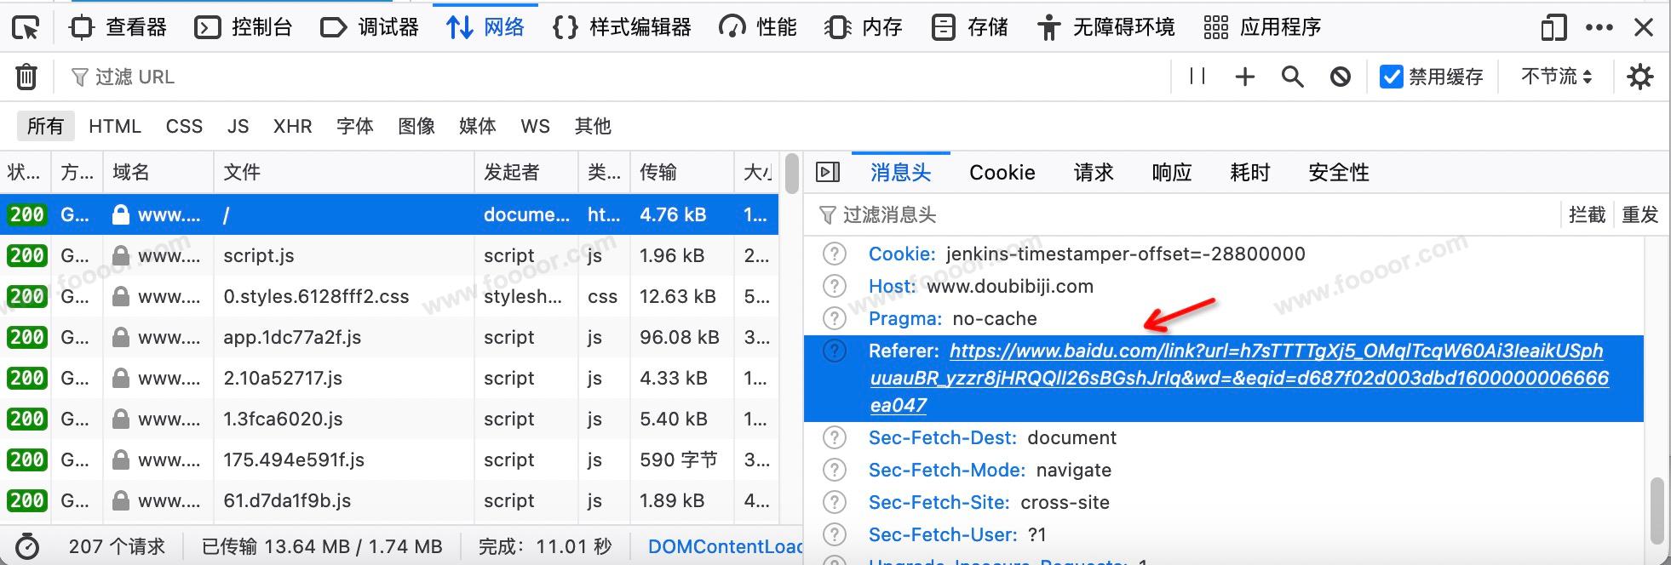Image resolution: width=1671 pixels, height=565 pixels.
Task: Collapse the request details pane
Action: 827,173
